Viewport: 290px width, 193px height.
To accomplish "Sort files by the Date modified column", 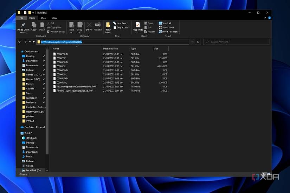I will [110, 48].
